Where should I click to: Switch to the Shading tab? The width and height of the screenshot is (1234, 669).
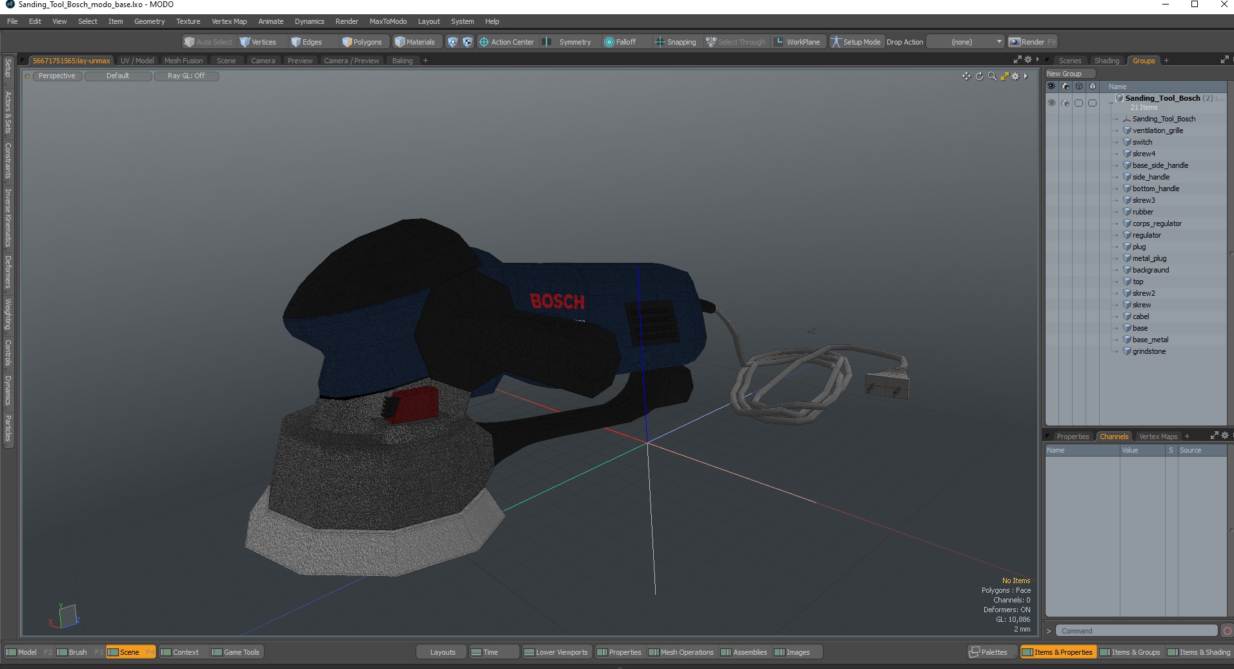point(1107,61)
